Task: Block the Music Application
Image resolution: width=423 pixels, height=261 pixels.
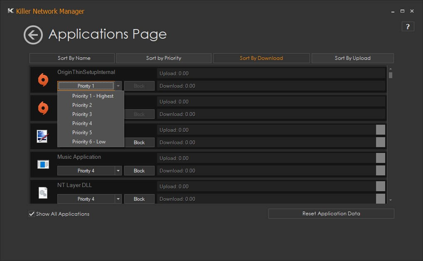Action: [139, 171]
